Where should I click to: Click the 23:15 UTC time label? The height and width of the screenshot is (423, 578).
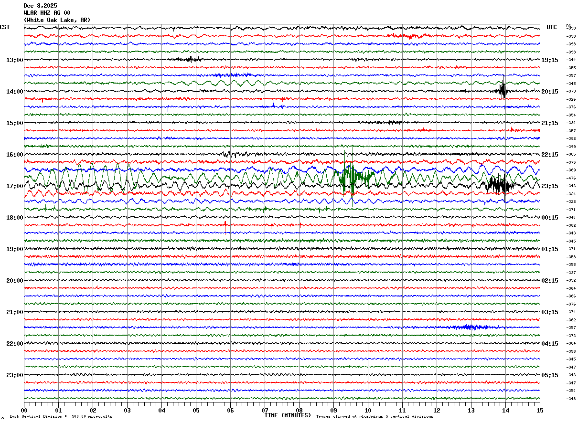[550, 186]
